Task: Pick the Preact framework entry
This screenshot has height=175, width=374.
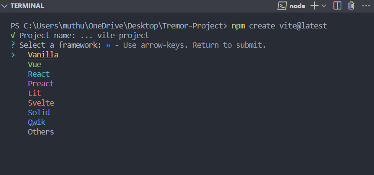Action: point(41,83)
